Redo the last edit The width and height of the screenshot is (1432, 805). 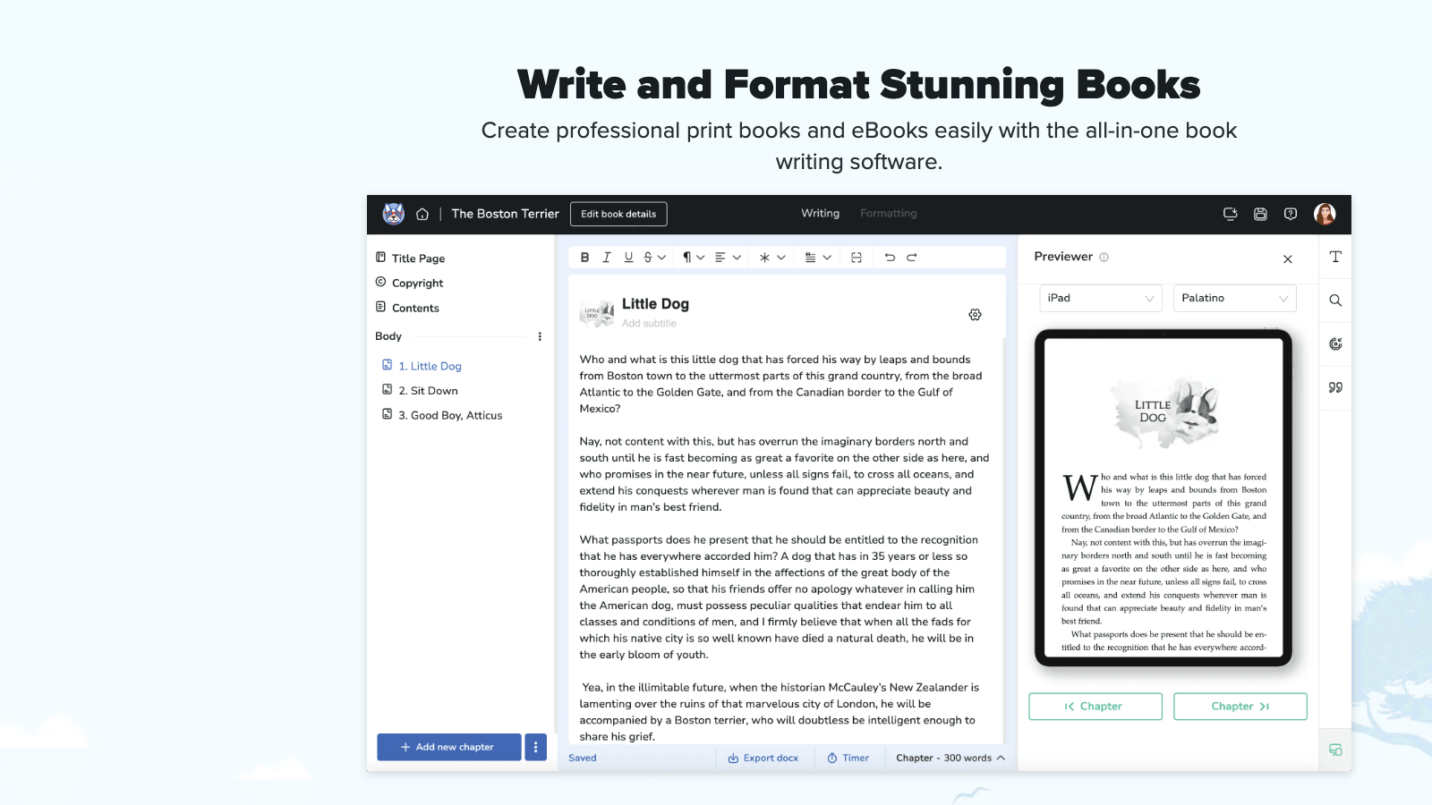click(x=912, y=258)
